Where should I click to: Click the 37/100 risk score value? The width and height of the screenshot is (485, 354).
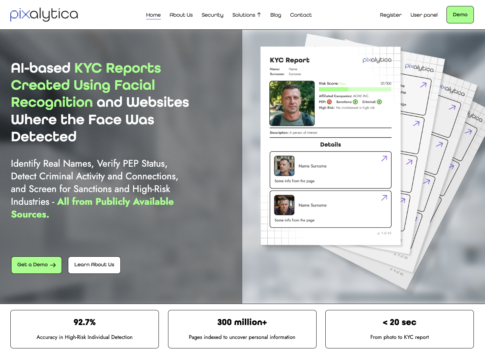pos(386,84)
